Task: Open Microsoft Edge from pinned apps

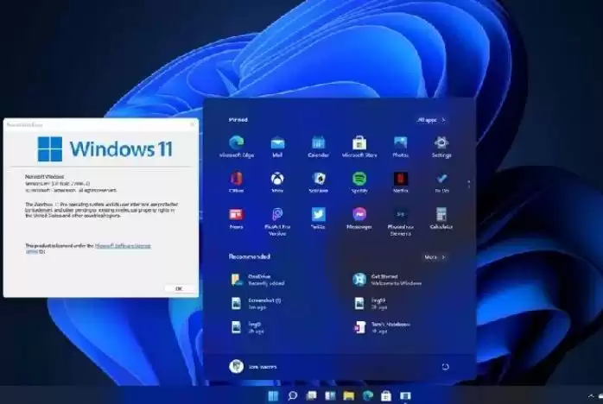Action: click(x=236, y=147)
